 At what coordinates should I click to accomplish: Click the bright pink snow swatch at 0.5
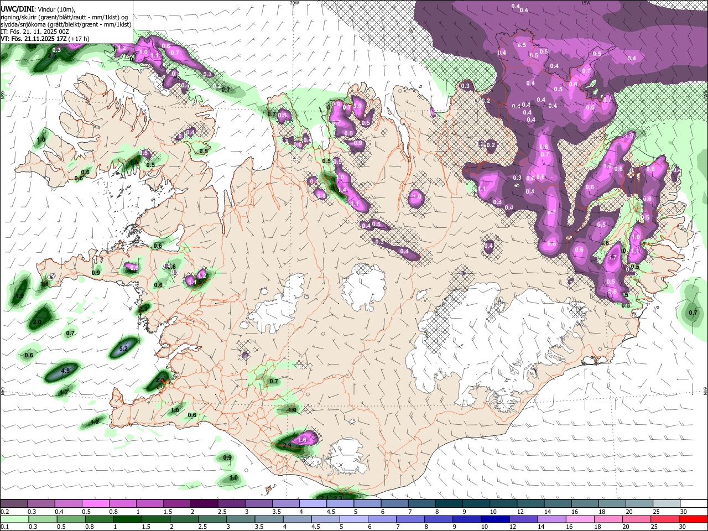pyautogui.click(x=95, y=503)
